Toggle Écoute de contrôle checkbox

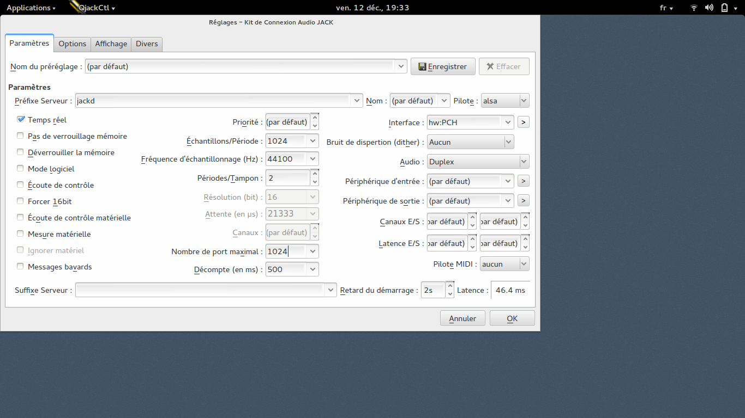click(21, 185)
